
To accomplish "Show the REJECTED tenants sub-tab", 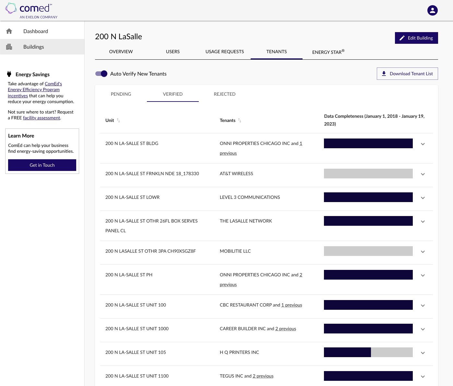I will pyautogui.click(x=225, y=94).
